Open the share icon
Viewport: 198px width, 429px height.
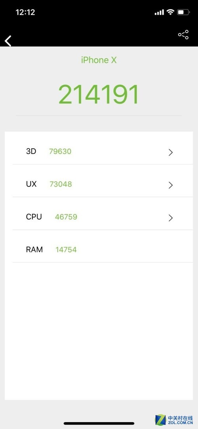coord(183,35)
